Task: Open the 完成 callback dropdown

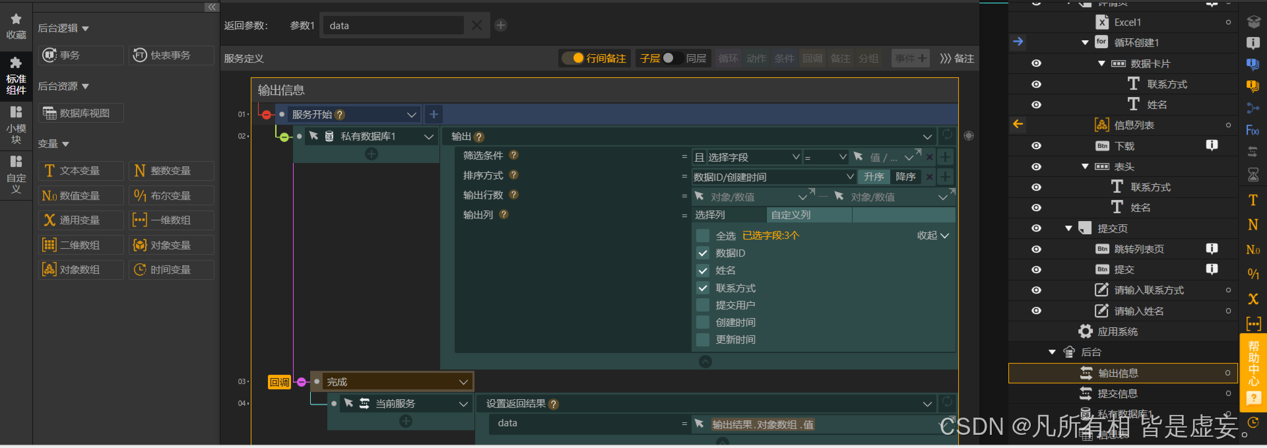Action: coord(463,382)
